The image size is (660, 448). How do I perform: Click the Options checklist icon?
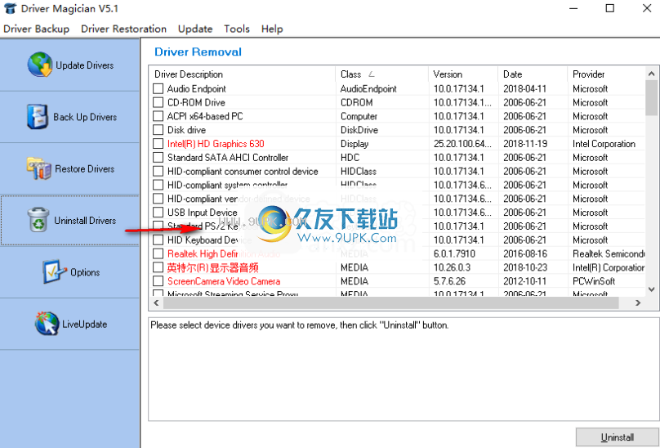tap(54, 271)
